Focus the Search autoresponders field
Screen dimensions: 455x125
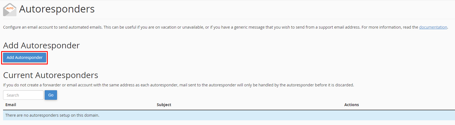[x=23, y=95]
